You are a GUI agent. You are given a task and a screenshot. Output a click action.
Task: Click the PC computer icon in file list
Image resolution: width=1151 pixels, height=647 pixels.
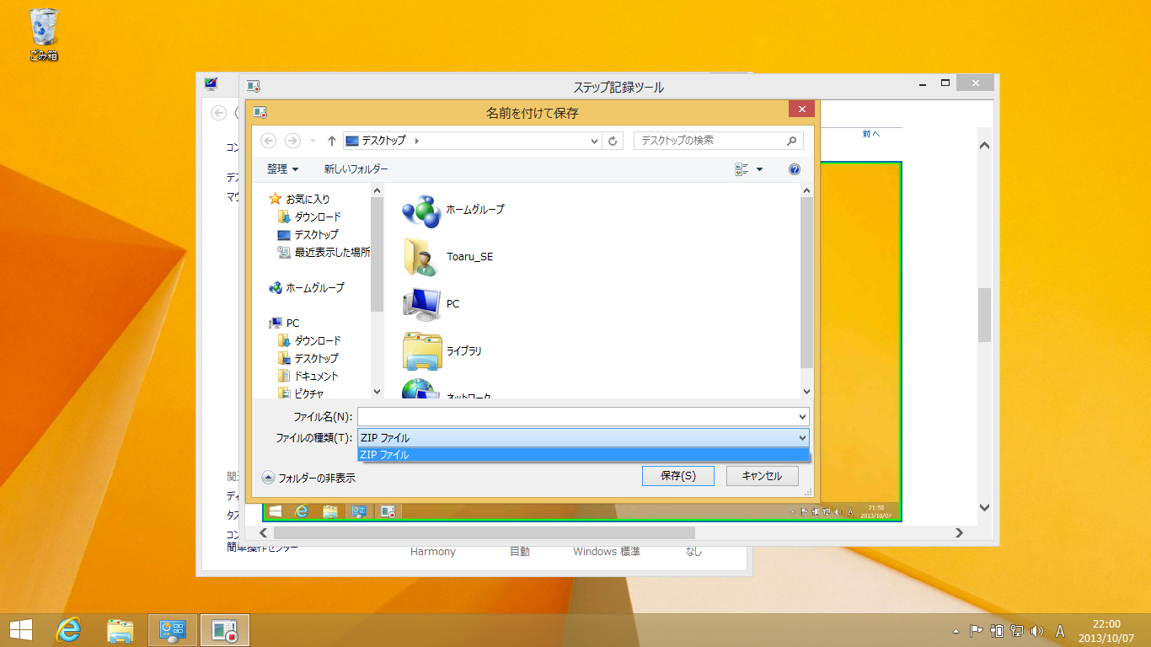[x=421, y=304]
